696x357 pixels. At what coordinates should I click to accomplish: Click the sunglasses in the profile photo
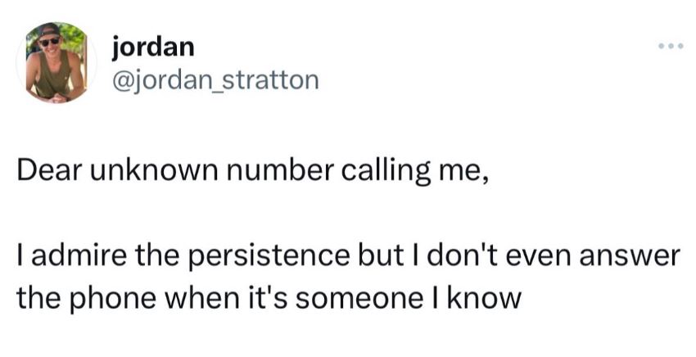[49, 42]
